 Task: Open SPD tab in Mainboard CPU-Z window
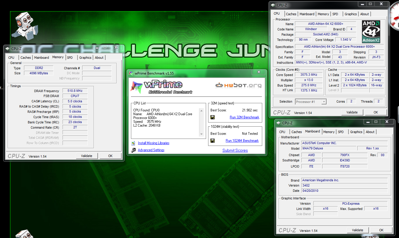click(341, 132)
